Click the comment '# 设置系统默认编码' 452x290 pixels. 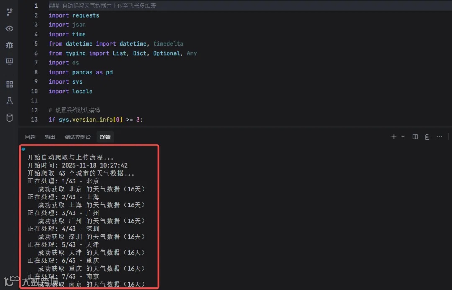coord(74,110)
